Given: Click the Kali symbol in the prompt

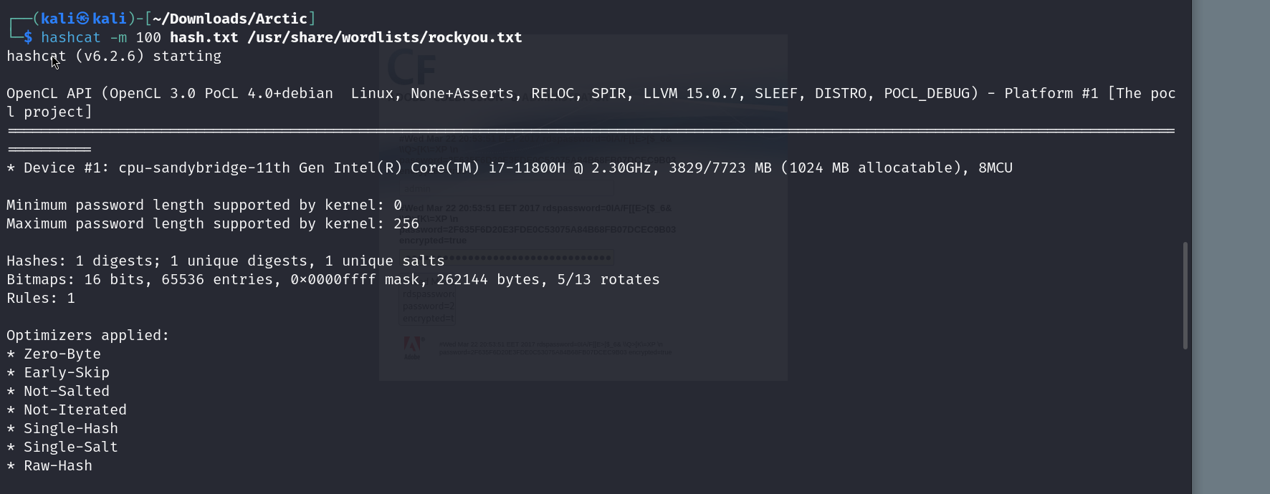Looking at the screenshot, I should coord(83,19).
